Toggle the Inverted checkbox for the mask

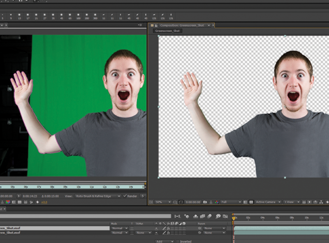[178, 241]
